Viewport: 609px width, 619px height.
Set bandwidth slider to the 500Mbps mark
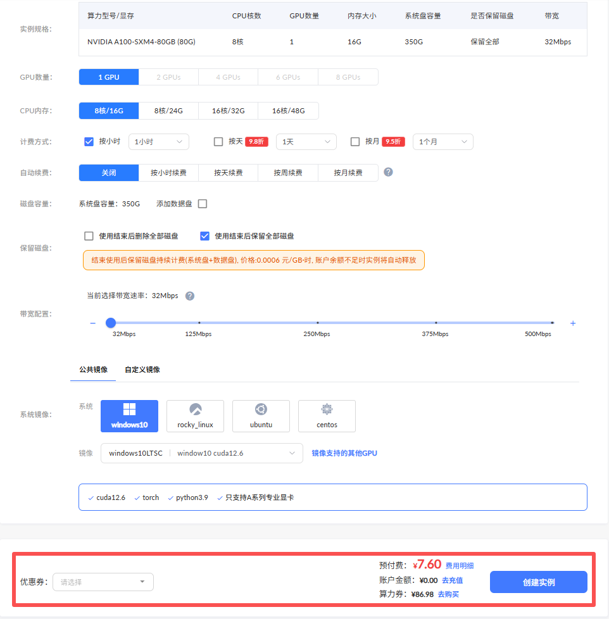[x=552, y=323]
